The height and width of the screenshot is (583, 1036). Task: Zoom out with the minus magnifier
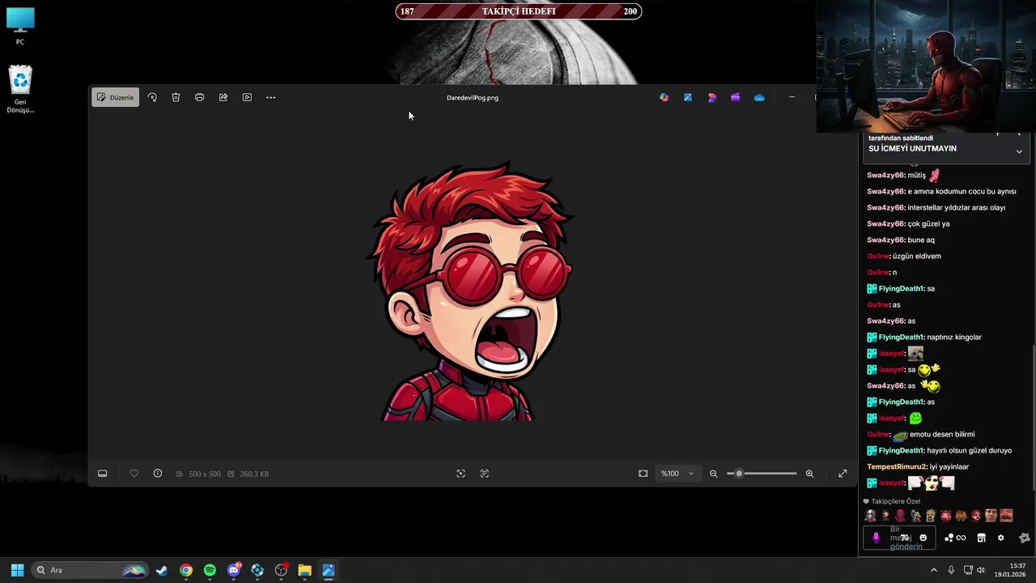[713, 474]
